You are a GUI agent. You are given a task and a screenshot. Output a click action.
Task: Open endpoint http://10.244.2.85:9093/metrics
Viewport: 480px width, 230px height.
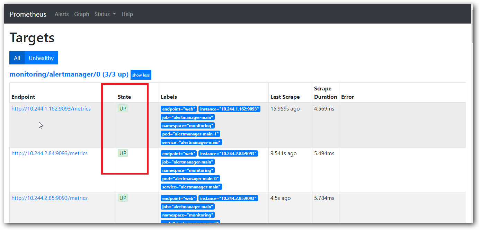coord(50,198)
